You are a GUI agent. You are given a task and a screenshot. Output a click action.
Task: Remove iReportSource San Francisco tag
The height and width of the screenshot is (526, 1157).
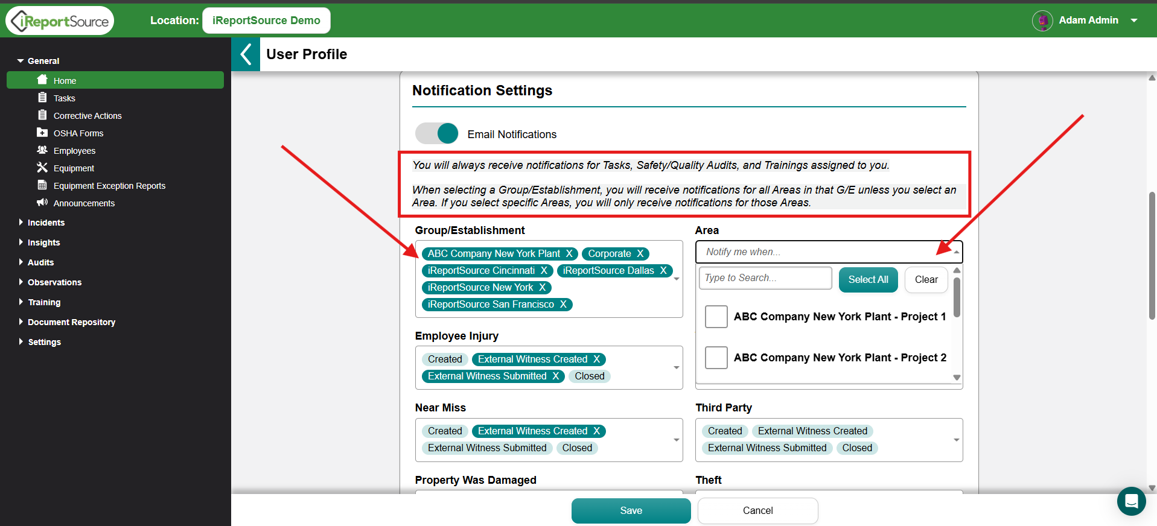pyautogui.click(x=563, y=305)
